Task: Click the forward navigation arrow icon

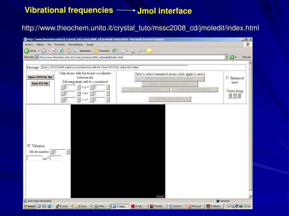Action: [x=43, y=51]
